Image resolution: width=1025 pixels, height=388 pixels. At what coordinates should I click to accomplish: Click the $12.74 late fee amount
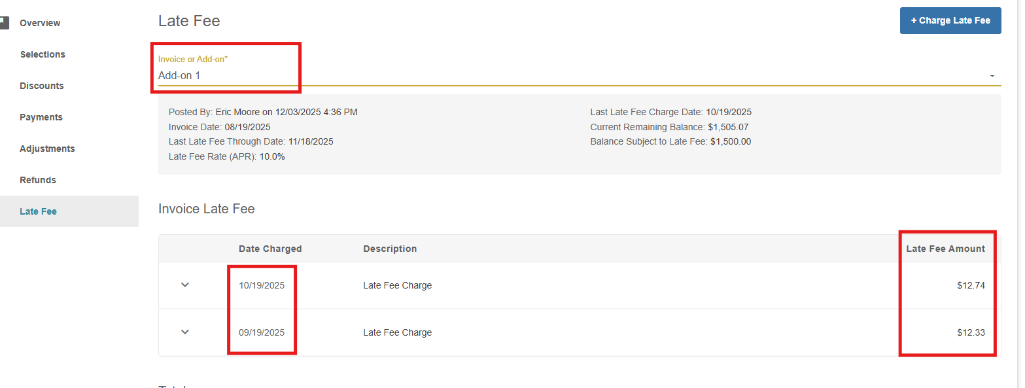pos(971,285)
